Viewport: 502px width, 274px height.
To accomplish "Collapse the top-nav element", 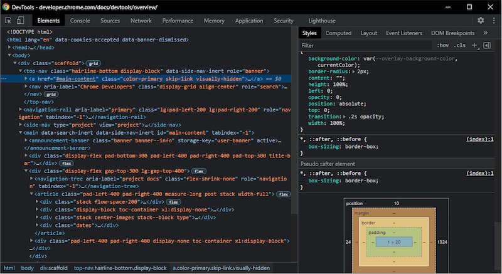I will click(21, 71).
